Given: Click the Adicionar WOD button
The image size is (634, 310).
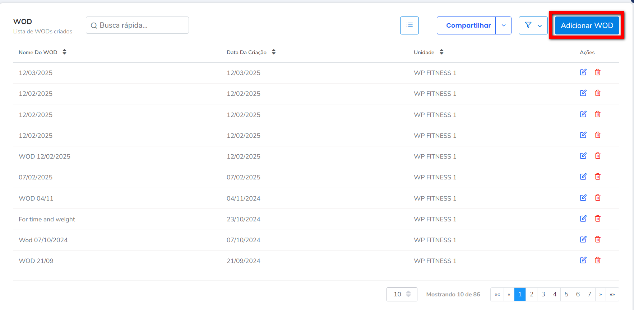Looking at the screenshot, I should coord(587,25).
